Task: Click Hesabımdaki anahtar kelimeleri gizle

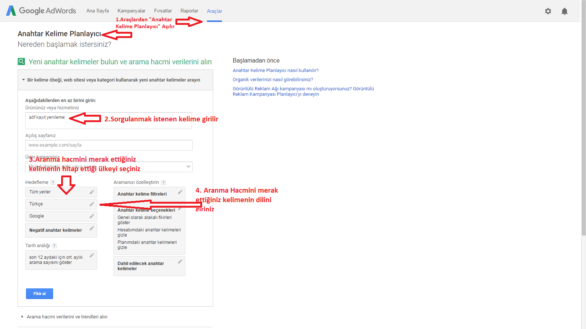Action: click(149, 232)
